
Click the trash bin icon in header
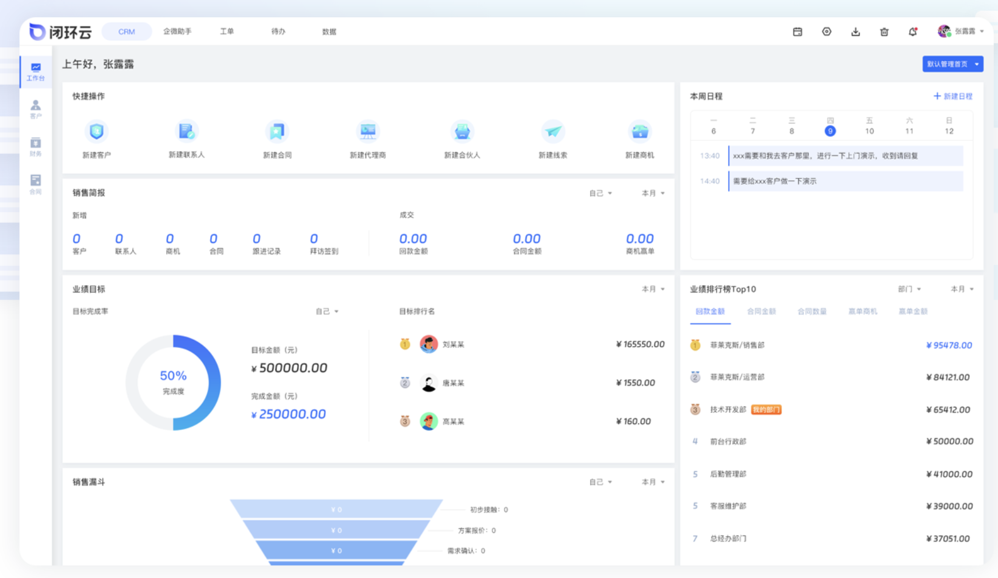click(x=884, y=32)
